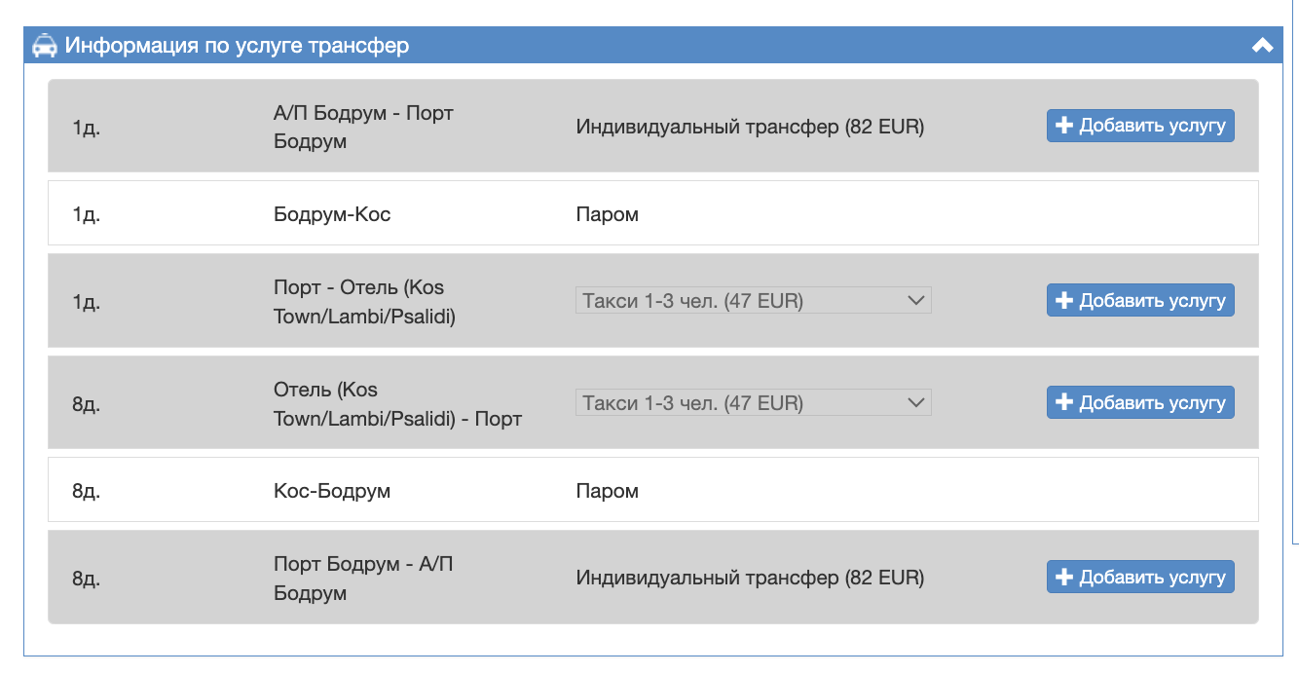Click plus icon for Порт Бодрум - А/П Бодрум
This screenshot has width=1299, height=674.
pos(1064,577)
